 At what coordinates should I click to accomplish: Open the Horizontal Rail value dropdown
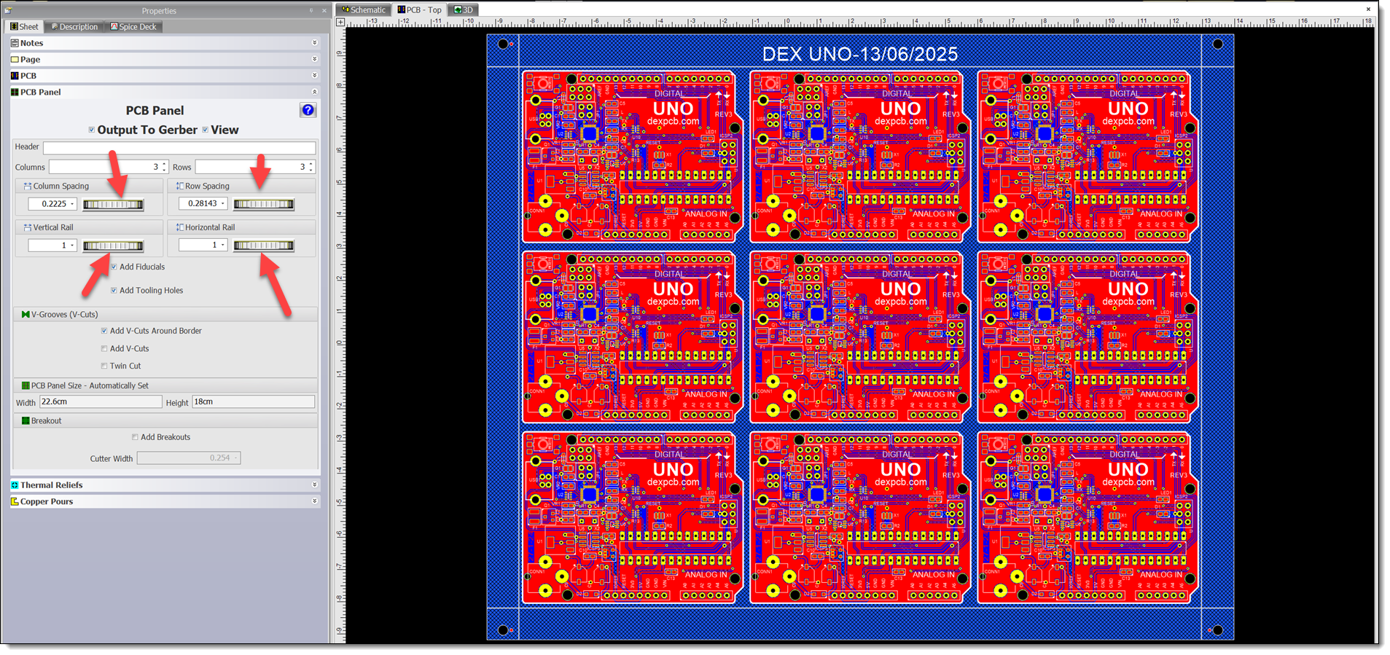223,246
